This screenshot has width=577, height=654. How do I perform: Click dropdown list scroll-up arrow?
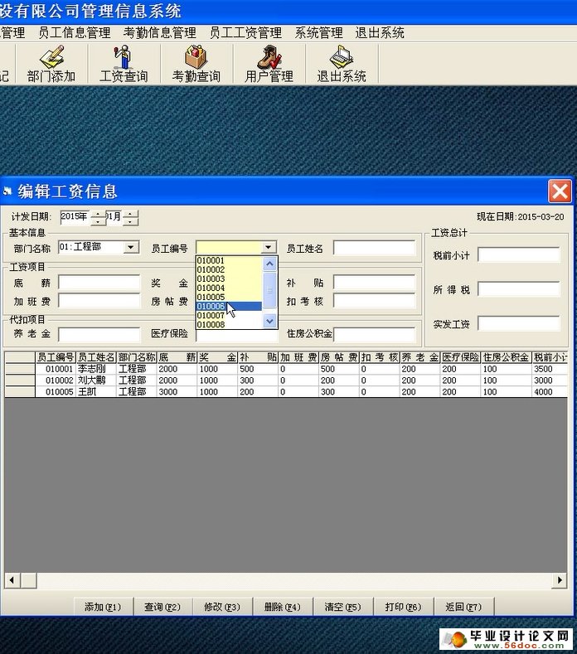tap(270, 264)
